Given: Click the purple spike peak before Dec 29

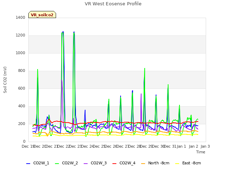Looking at the screenshot, I should point(141,94).
